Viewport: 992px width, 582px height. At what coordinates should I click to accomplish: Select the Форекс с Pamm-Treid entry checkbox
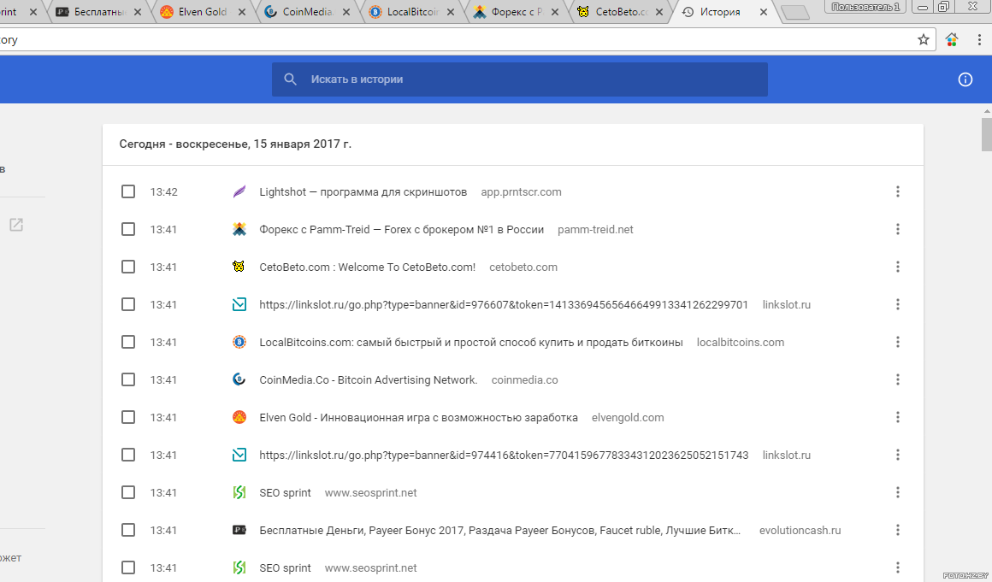coord(127,229)
